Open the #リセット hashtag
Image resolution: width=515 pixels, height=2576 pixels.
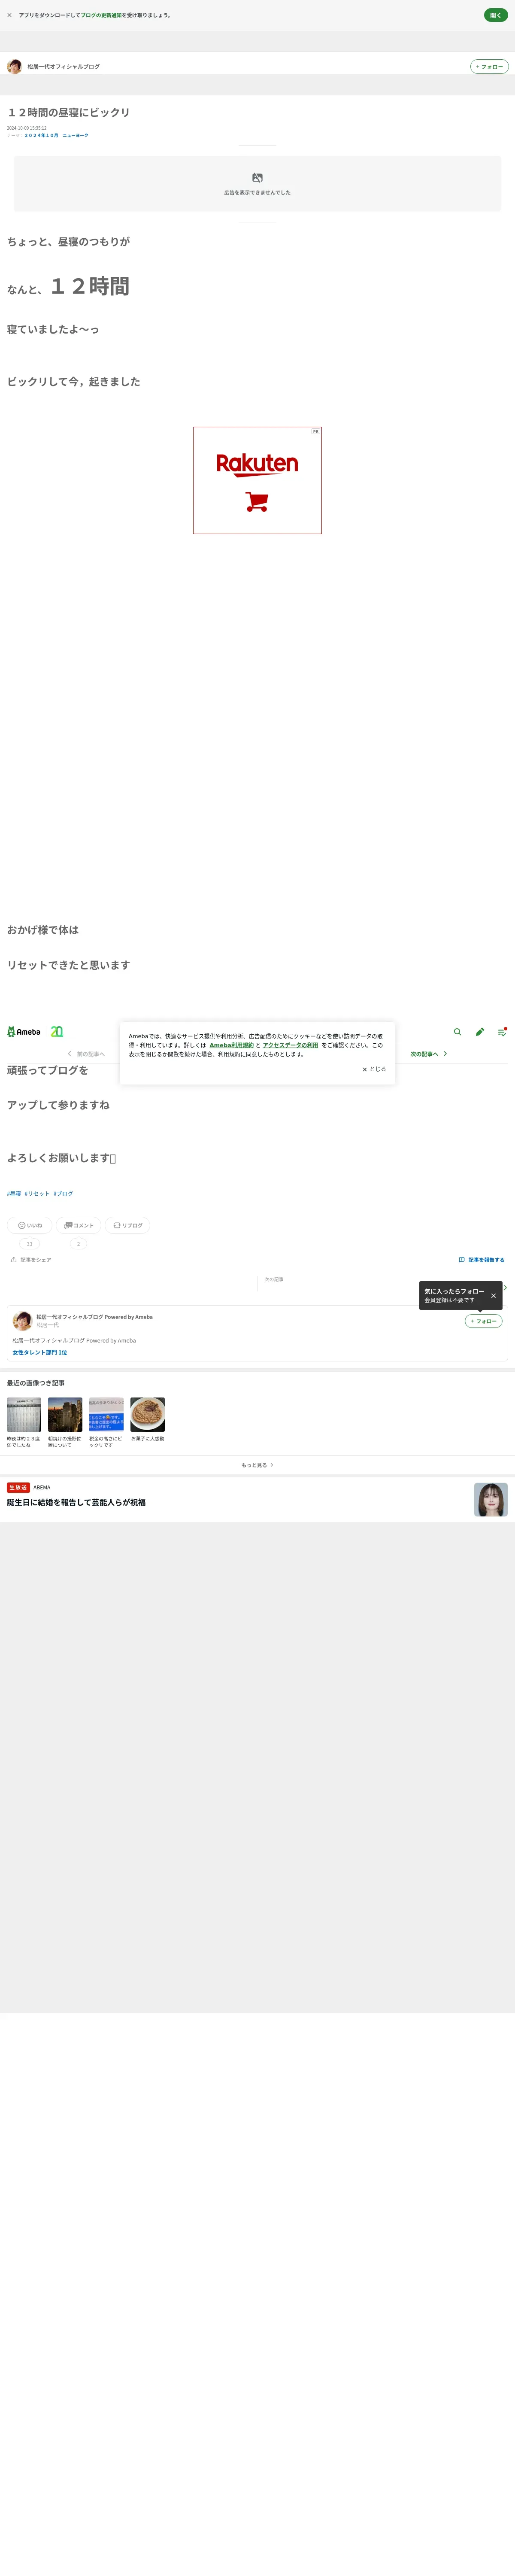(x=37, y=1193)
